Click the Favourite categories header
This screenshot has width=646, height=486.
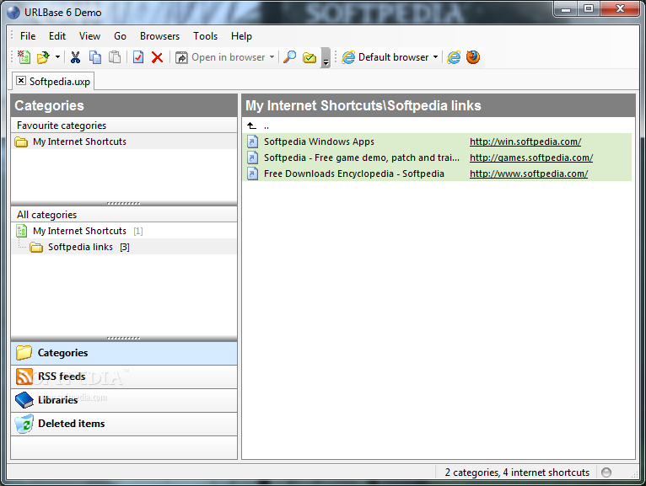124,126
